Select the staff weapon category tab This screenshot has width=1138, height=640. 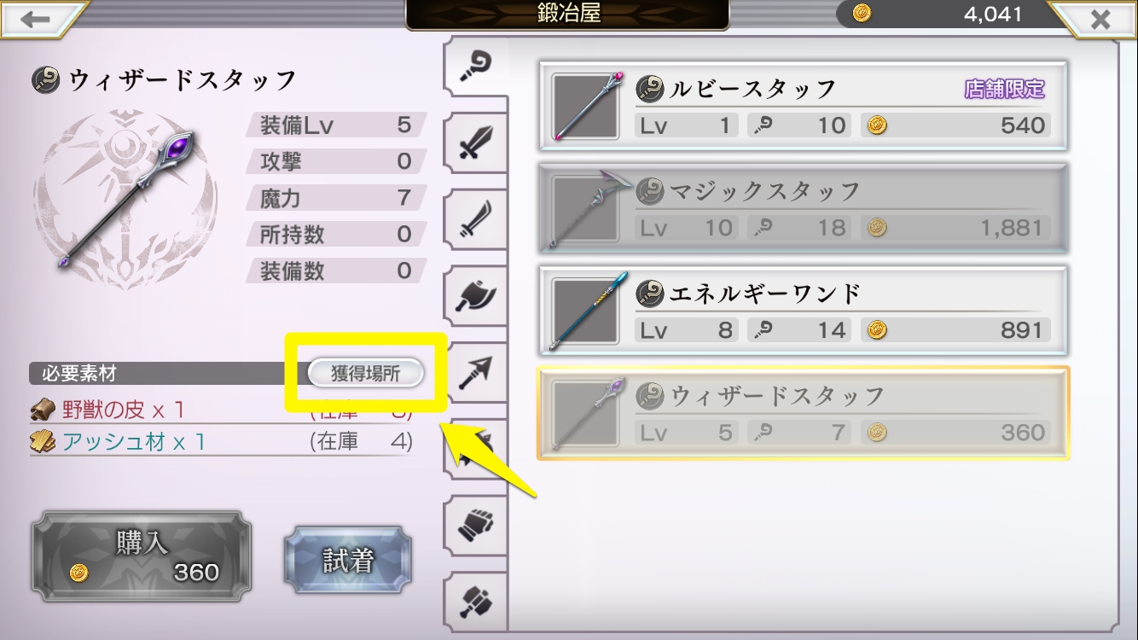476,68
